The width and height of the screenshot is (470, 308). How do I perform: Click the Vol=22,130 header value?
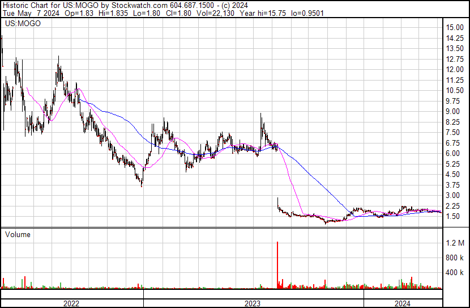coord(215,13)
